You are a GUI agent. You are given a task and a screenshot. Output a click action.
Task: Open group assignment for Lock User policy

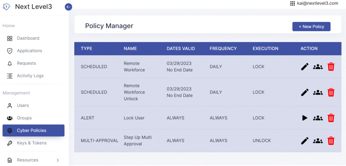coord(318,118)
